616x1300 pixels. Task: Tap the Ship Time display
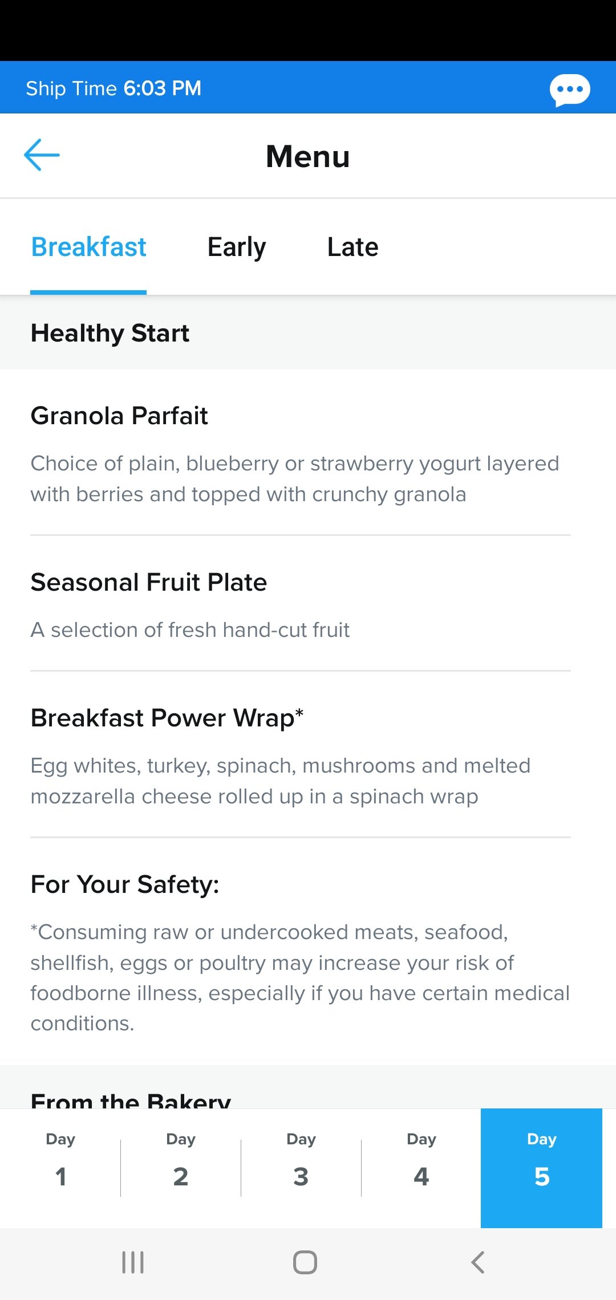point(114,88)
